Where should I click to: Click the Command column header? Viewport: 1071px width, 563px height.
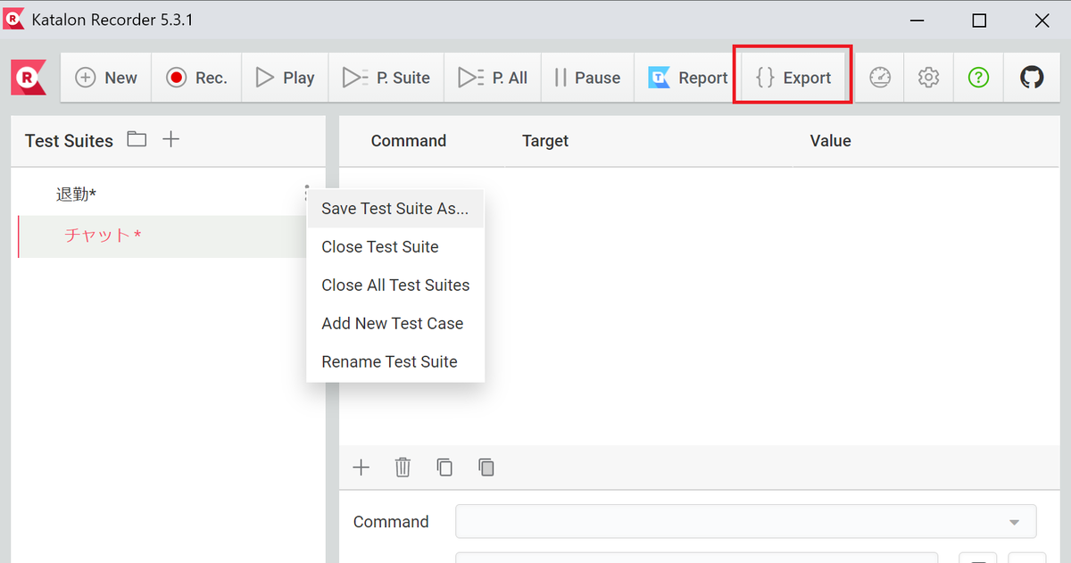point(409,141)
